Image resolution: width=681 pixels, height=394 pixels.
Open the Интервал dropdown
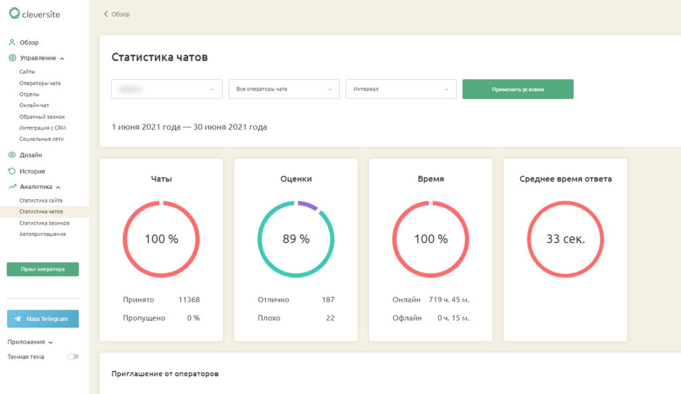click(401, 89)
